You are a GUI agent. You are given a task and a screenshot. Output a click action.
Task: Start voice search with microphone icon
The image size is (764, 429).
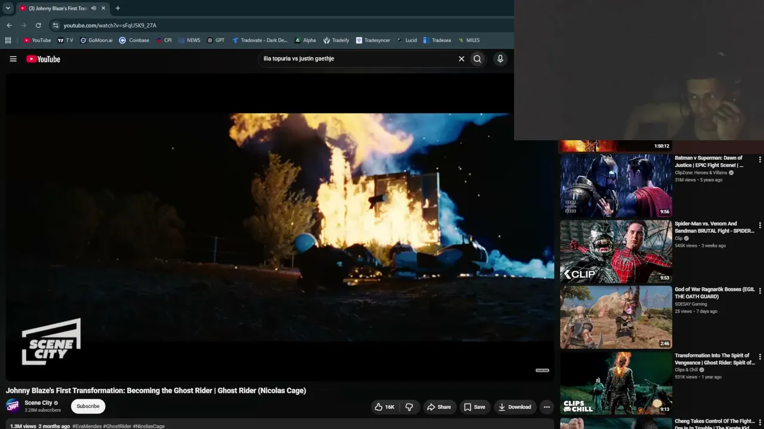pyautogui.click(x=500, y=59)
